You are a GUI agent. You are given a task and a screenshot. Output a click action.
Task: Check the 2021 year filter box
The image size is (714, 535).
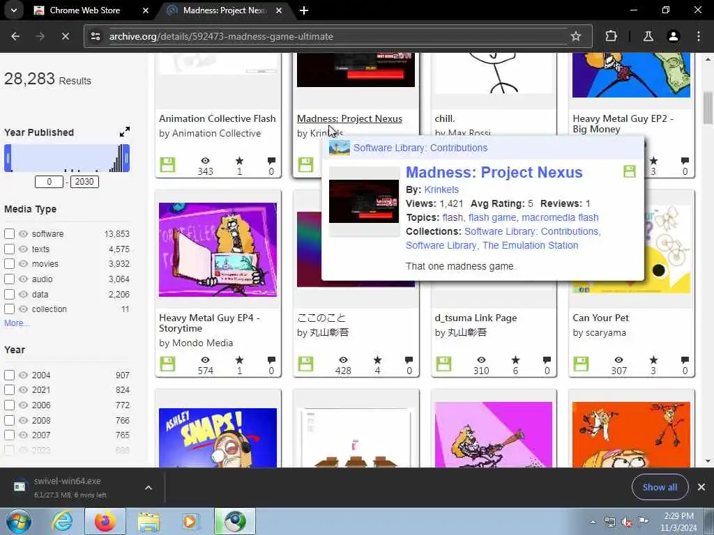pyautogui.click(x=10, y=390)
